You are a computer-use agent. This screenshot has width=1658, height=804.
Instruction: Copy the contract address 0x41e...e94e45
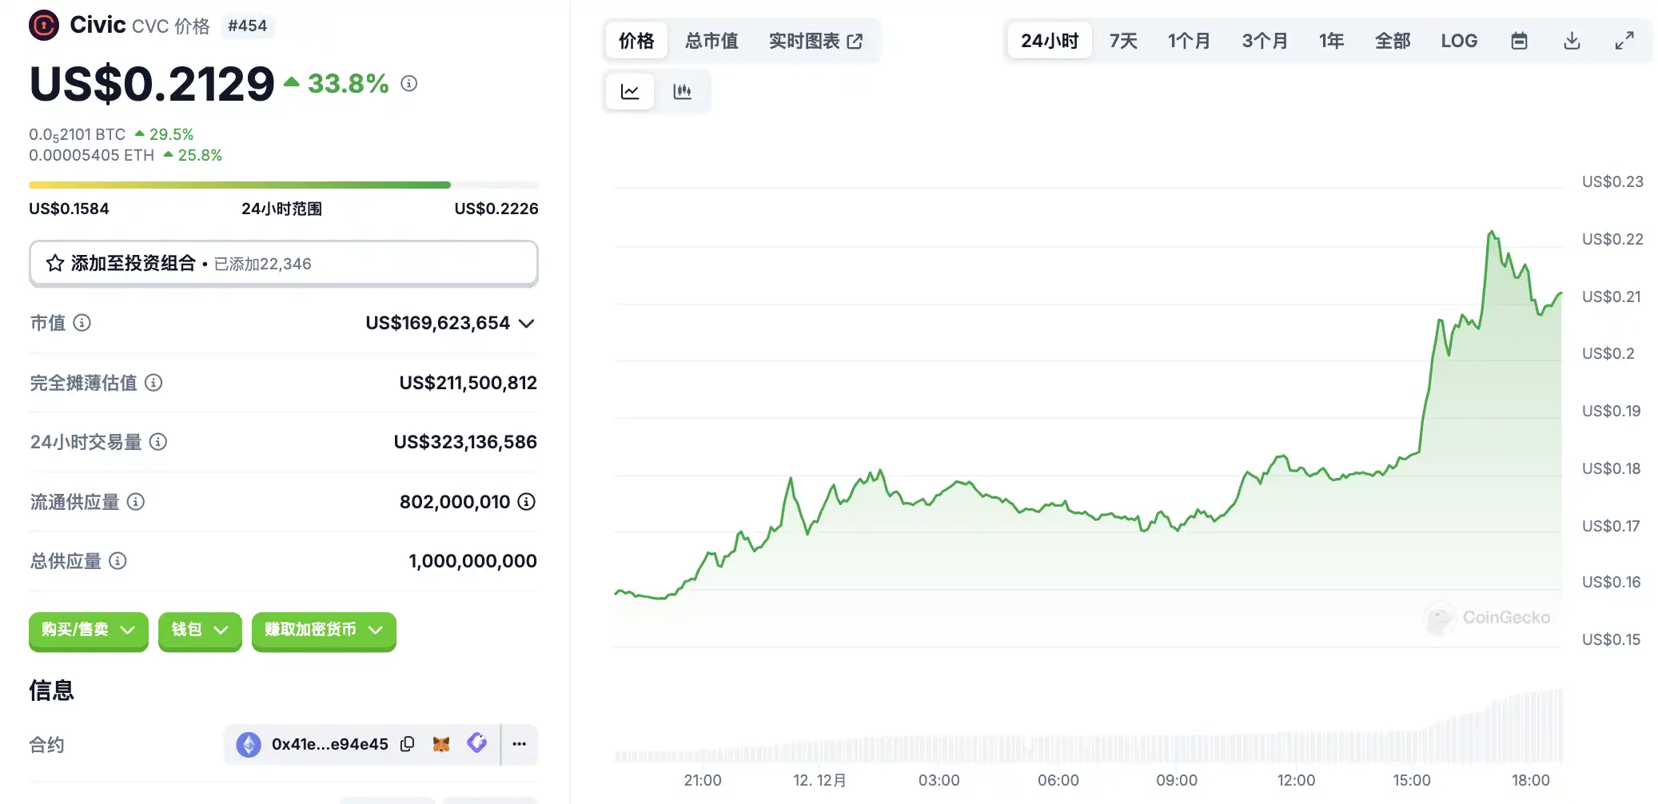(408, 744)
